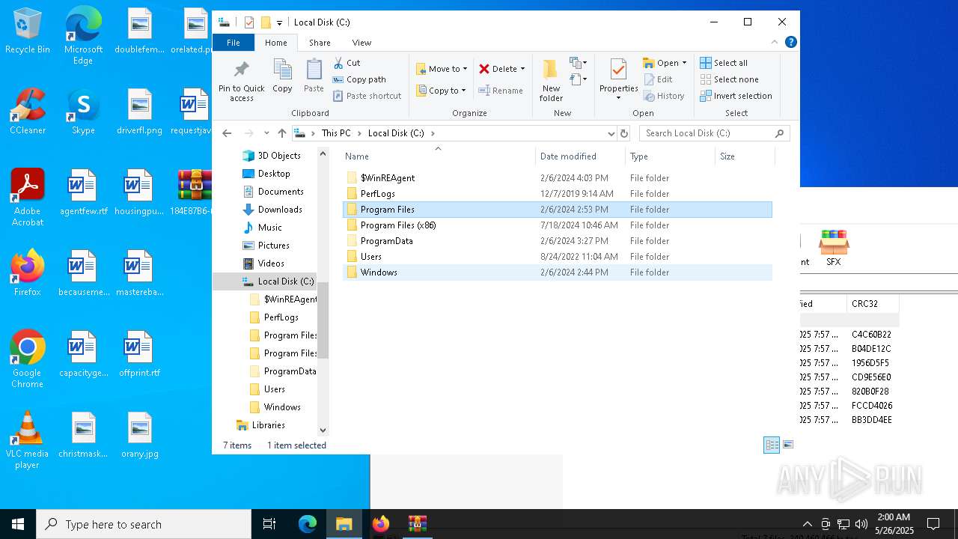Open Copy to dropdown
The width and height of the screenshot is (958, 539).
(442, 91)
